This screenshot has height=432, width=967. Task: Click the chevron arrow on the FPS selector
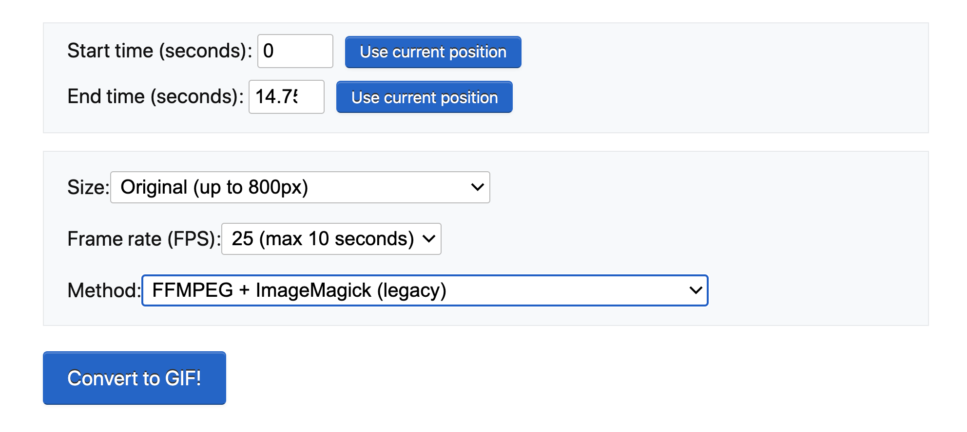point(429,239)
